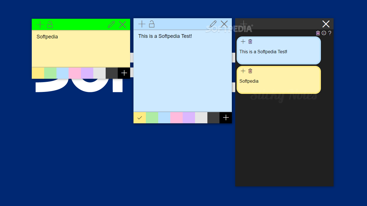367x206 pixels.
Task: Delete the yellow Softpedia list card
Action: click(250, 71)
